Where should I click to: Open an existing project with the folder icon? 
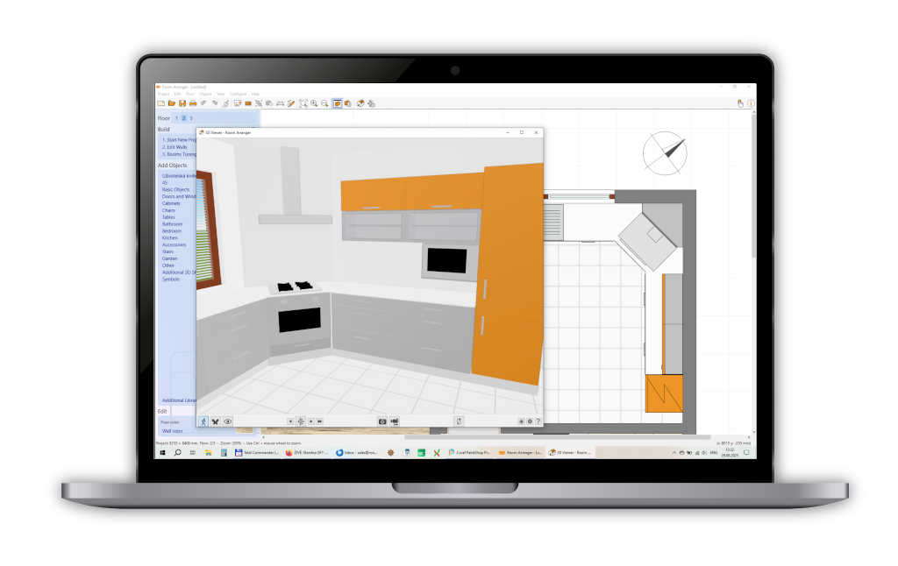pos(173,103)
